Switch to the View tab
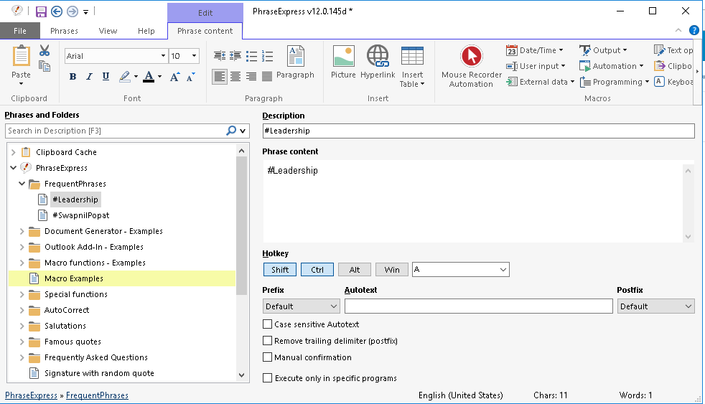Viewport: 705px width, 404px height. (x=108, y=31)
